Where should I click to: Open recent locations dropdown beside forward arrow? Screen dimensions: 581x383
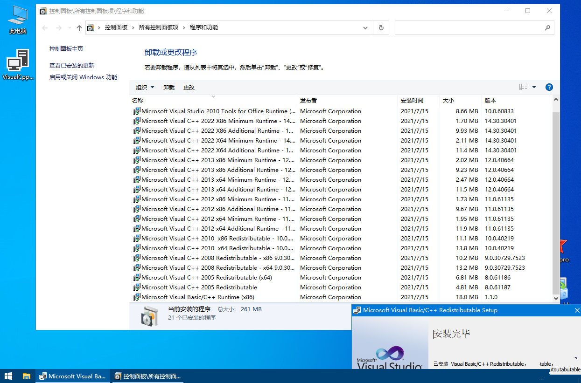pyautogui.click(x=70, y=28)
